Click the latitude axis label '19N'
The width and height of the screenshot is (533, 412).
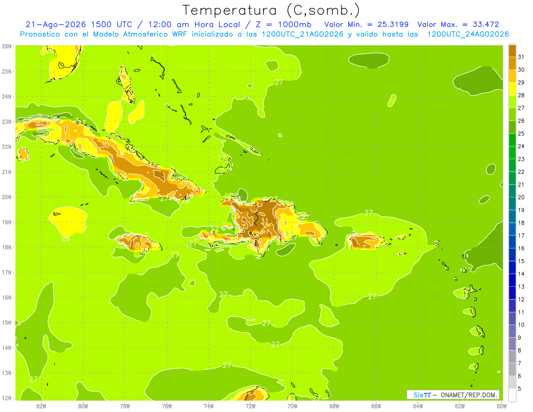[x=6, y=222]
